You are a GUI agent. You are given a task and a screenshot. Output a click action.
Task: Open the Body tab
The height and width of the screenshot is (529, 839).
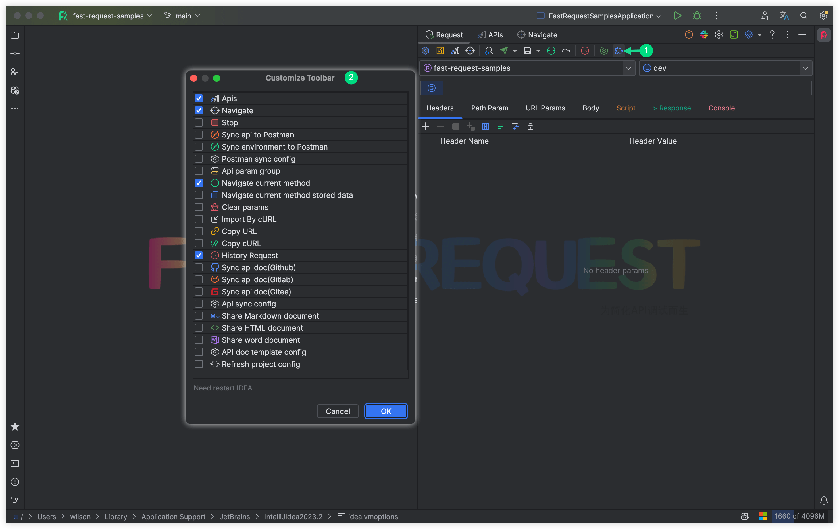tap(590, 108)
